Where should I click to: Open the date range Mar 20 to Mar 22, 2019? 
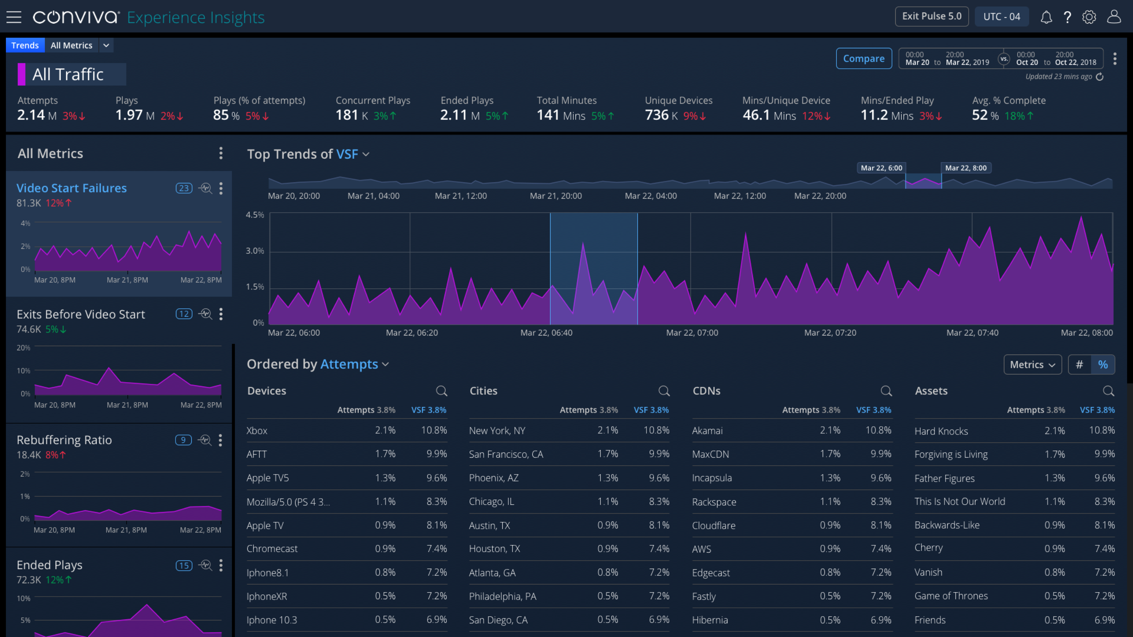pyautogui.click(x=947, y=59)
